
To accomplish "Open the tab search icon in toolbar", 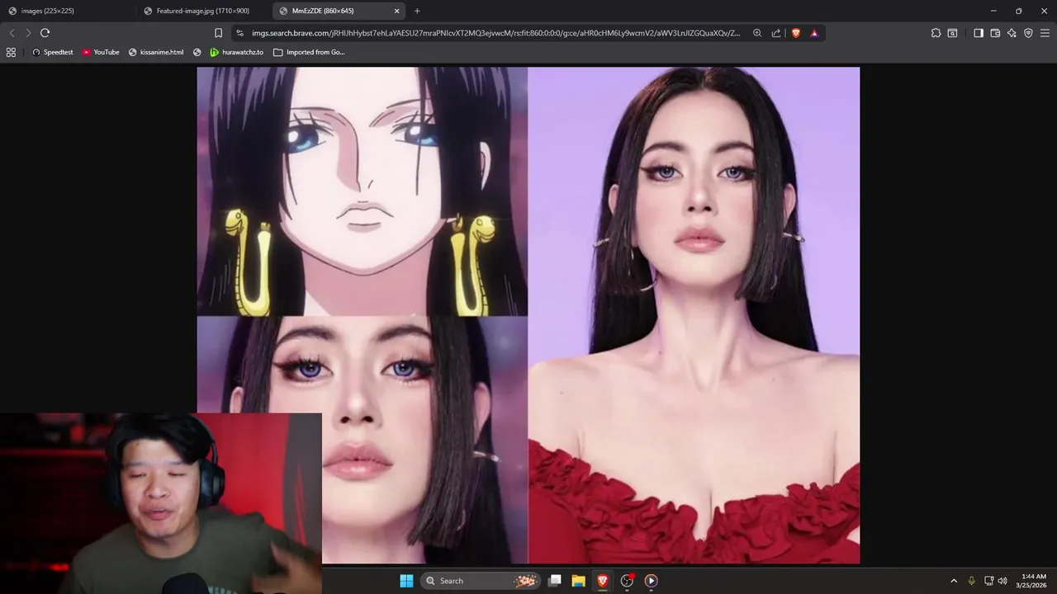I will pos(952,33).
